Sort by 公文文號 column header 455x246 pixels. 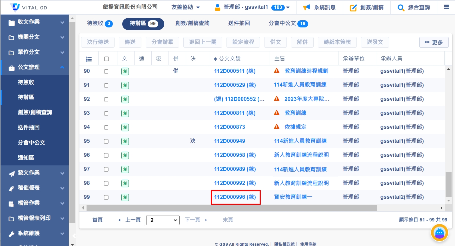pyautogui.click(x=229, y=59)
